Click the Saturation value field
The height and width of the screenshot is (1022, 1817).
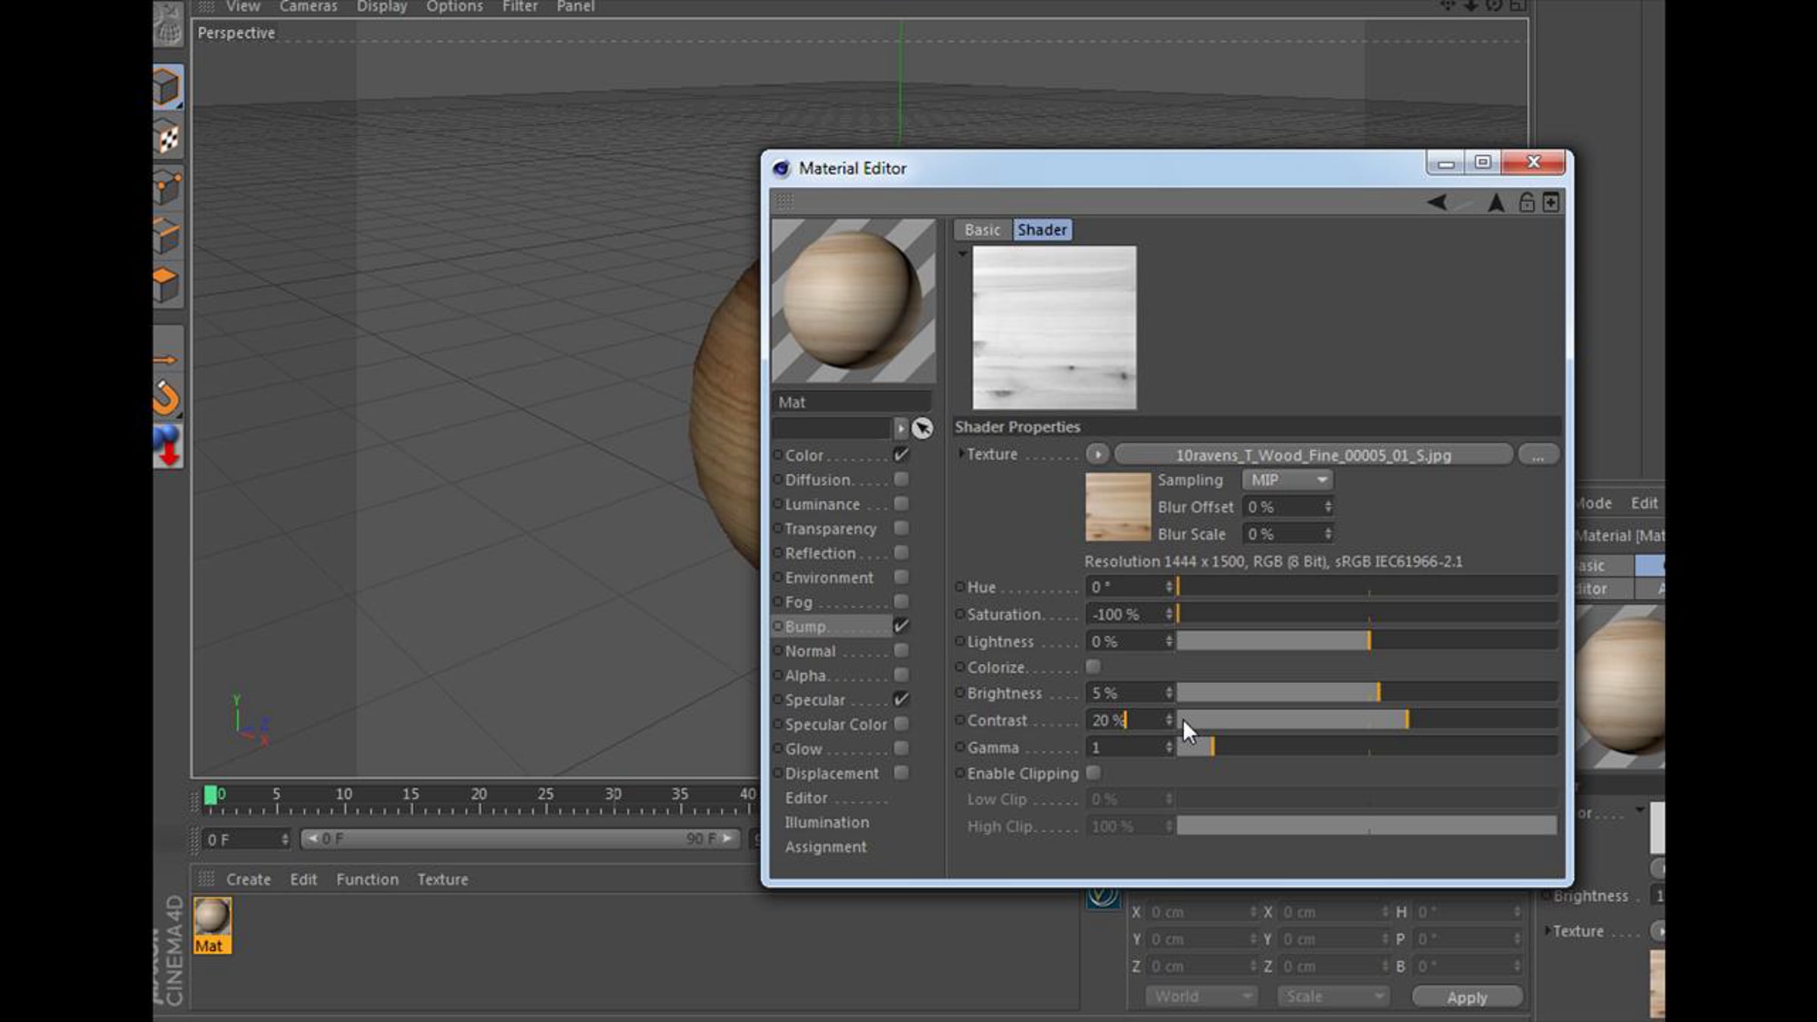pos(1125,614)
